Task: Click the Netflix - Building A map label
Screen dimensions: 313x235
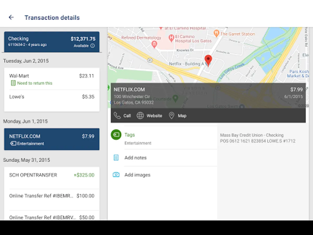Action: point(186,64)
